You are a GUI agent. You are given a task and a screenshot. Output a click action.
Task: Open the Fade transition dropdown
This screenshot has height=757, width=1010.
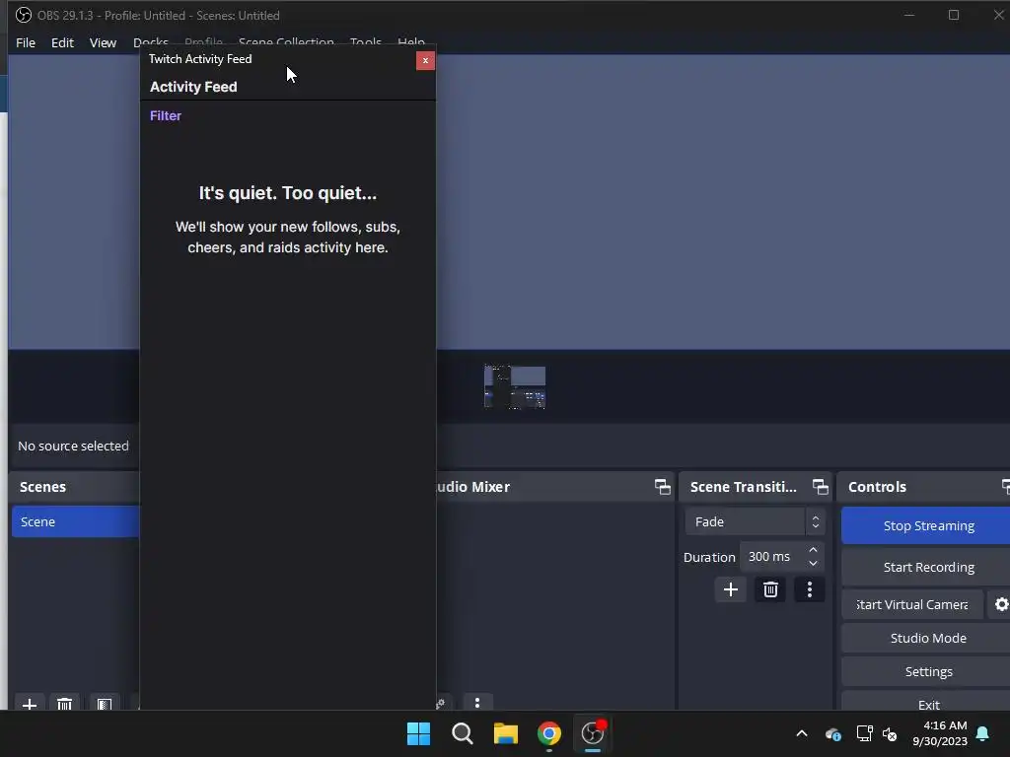coord(755,521)
